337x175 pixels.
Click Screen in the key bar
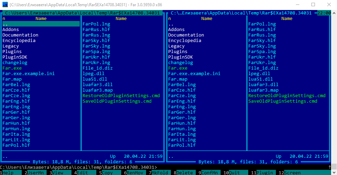[292, 173]
